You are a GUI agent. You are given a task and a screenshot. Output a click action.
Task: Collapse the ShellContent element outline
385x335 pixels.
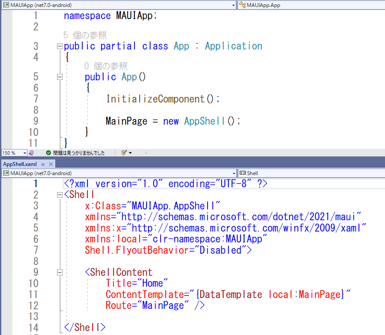tap(60, 272)
